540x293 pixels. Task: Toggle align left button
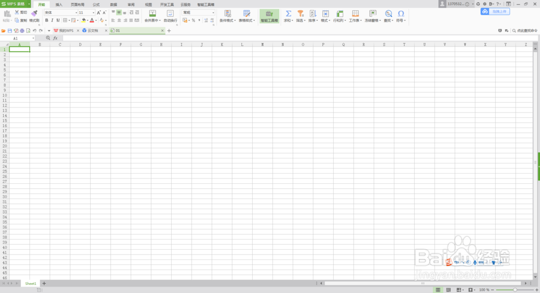coord(113,21)
